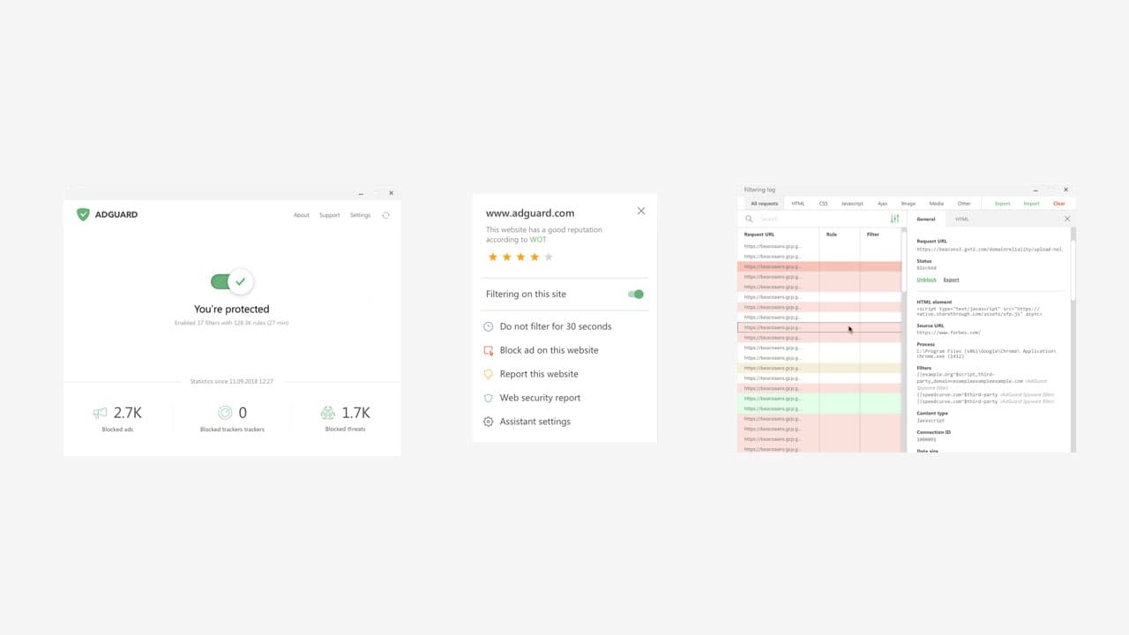Click the biohazard Blocked threats icon
This screenshot has width=1129, height=635.
[x=327, y=413]
